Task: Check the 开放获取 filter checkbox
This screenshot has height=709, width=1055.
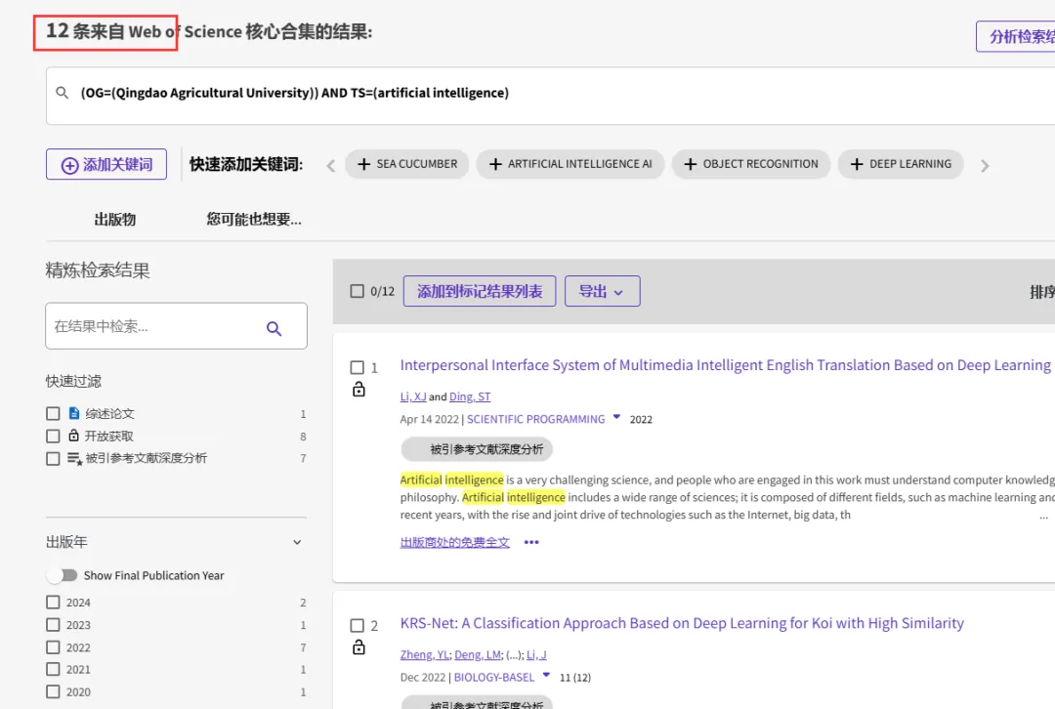Action: [53, 436]
